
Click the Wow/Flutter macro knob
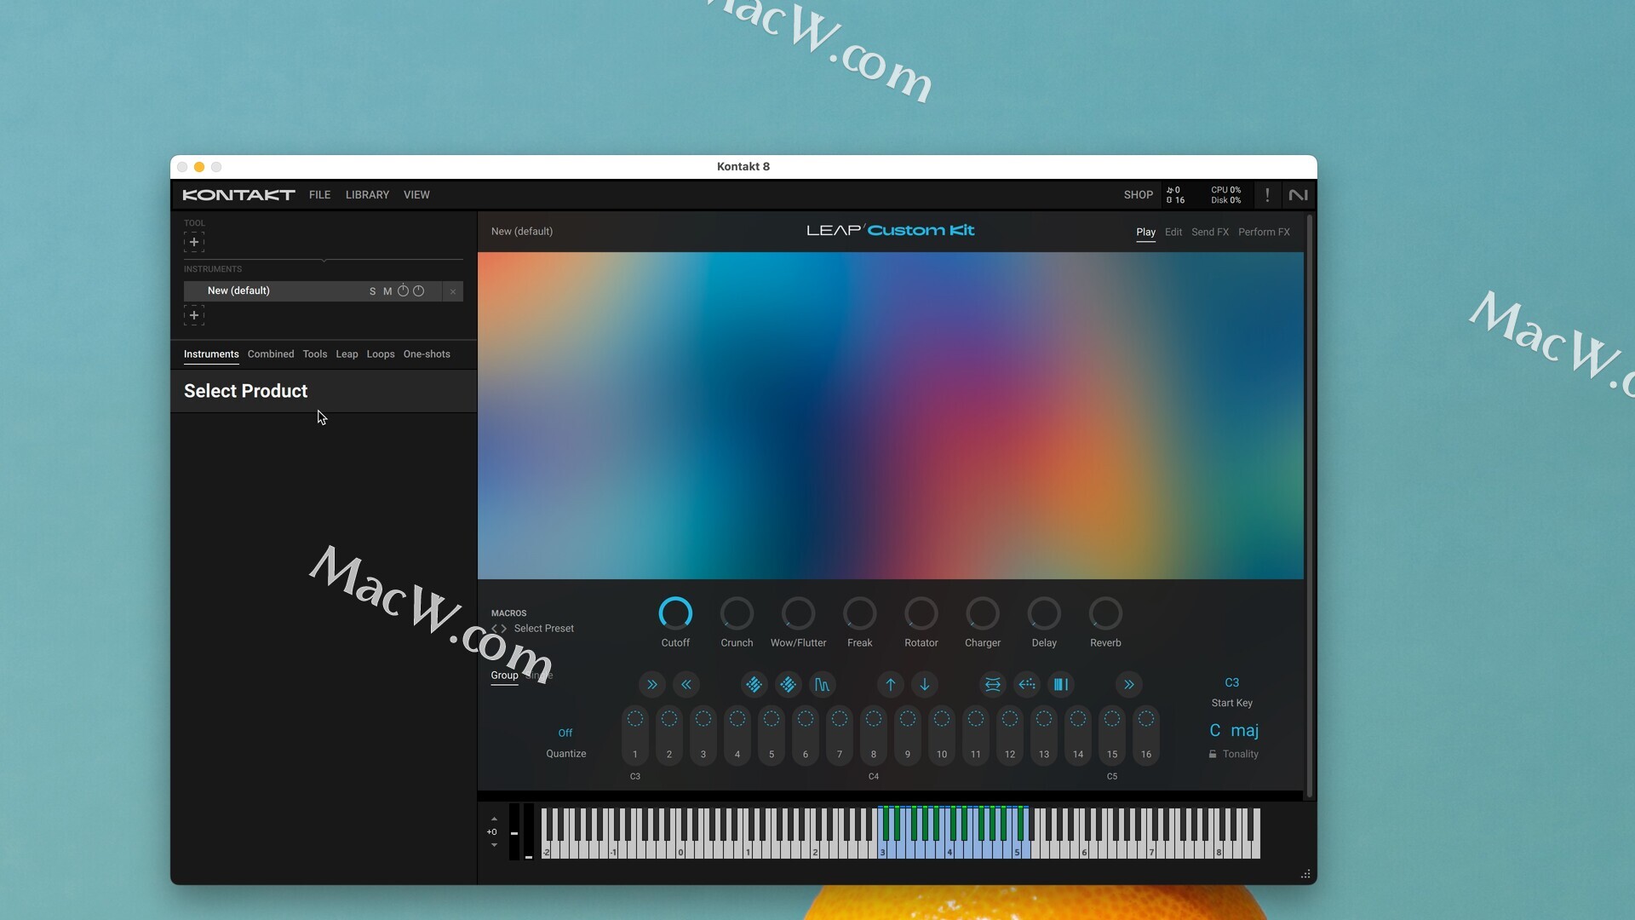[x=798, y=613]
